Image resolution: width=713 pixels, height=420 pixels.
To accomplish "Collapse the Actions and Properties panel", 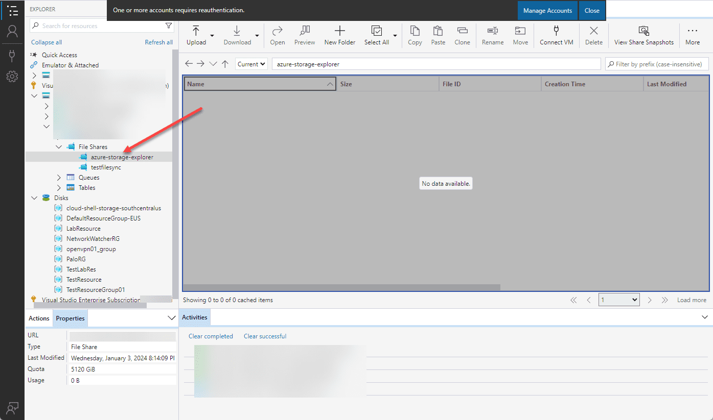I will point(172,318).
